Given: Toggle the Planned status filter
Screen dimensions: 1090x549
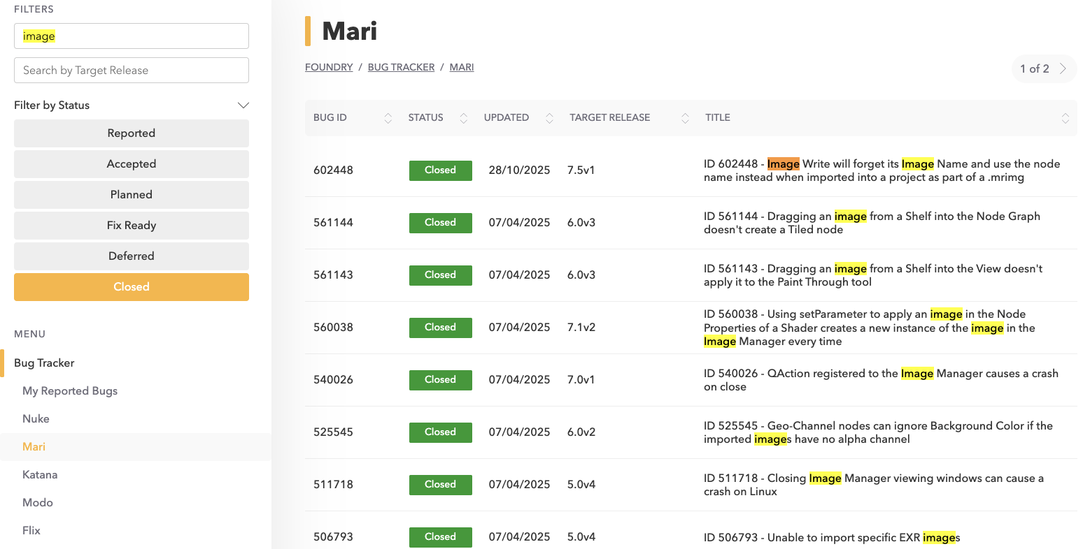Looking at the screenshot, I should click(132, 195).
